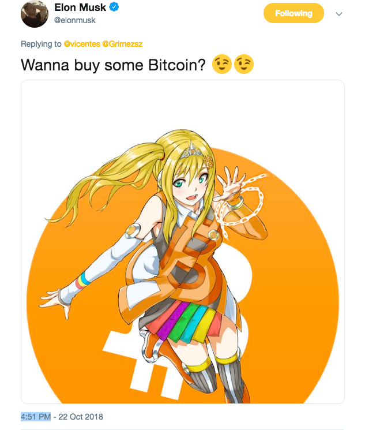Click the silver tiara on the character
This screenshot has width=365, height=430.
pyautogui.click(x=191, y=150)
